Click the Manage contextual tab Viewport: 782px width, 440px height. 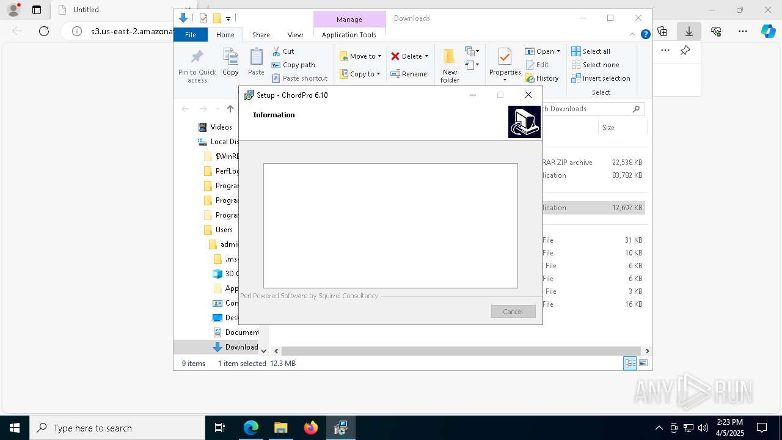(349, 20)
